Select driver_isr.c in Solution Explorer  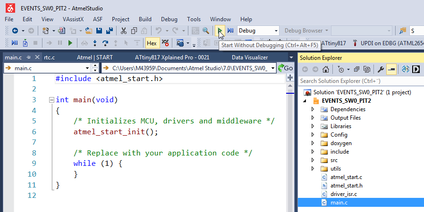pos(343,194)
